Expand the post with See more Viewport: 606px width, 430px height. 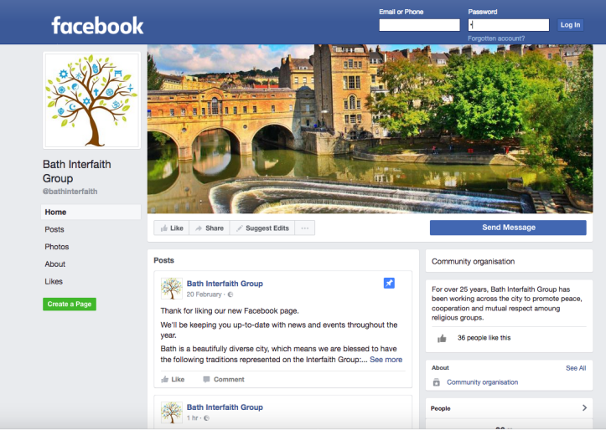386,360
